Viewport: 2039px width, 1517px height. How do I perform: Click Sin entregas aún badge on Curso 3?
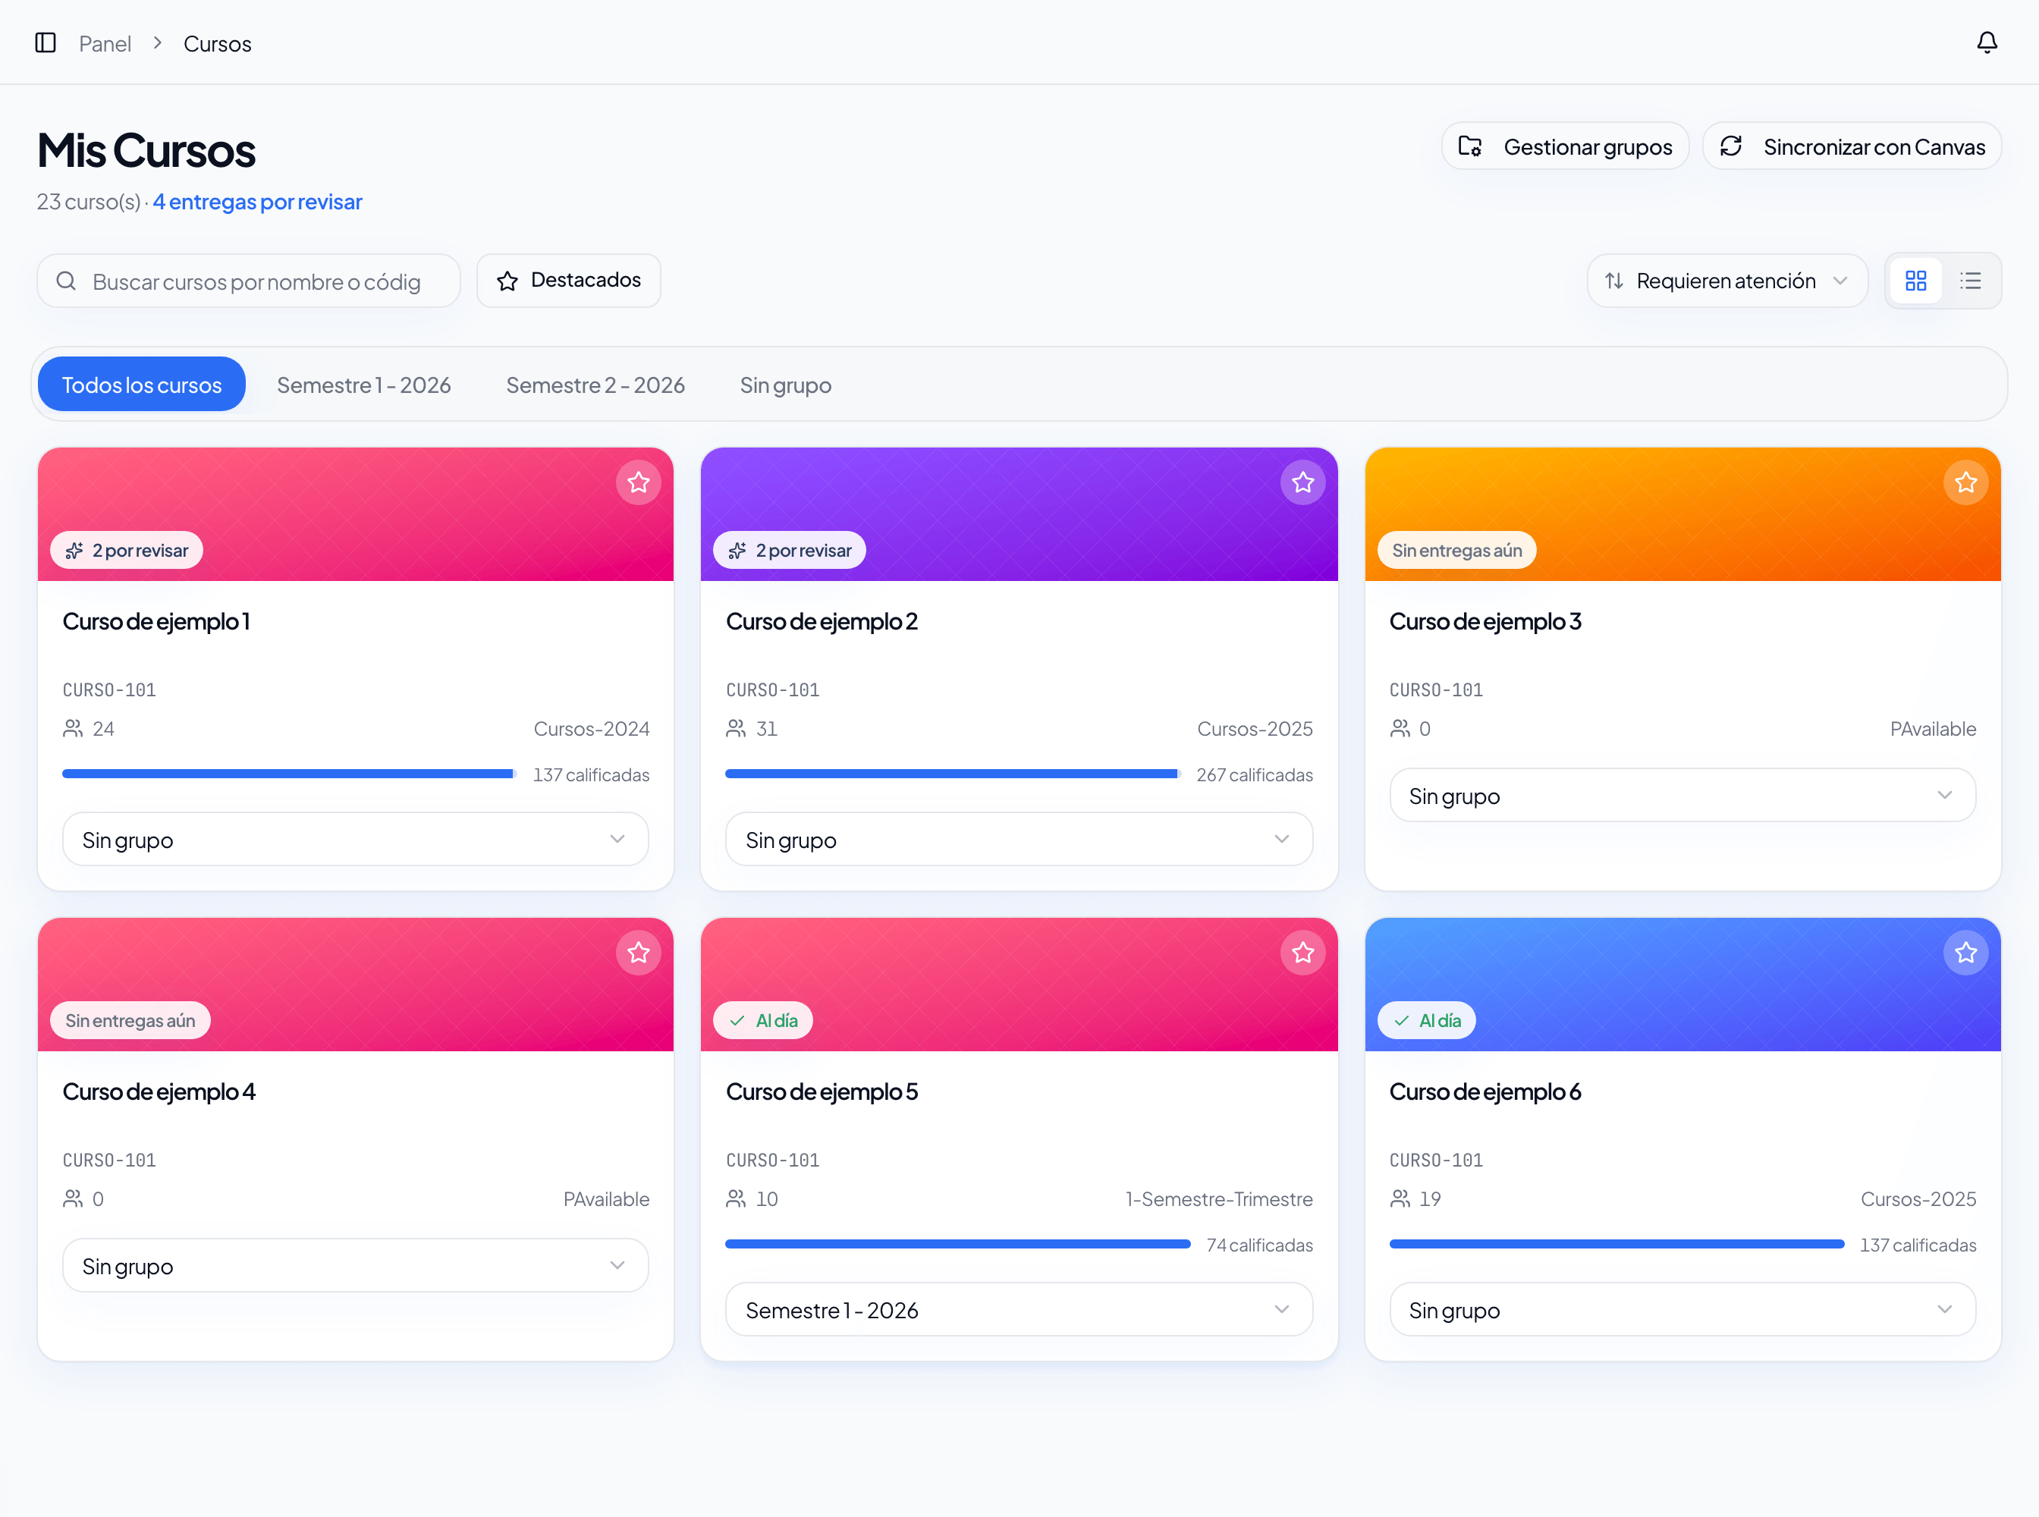(x=1456, y=550)
